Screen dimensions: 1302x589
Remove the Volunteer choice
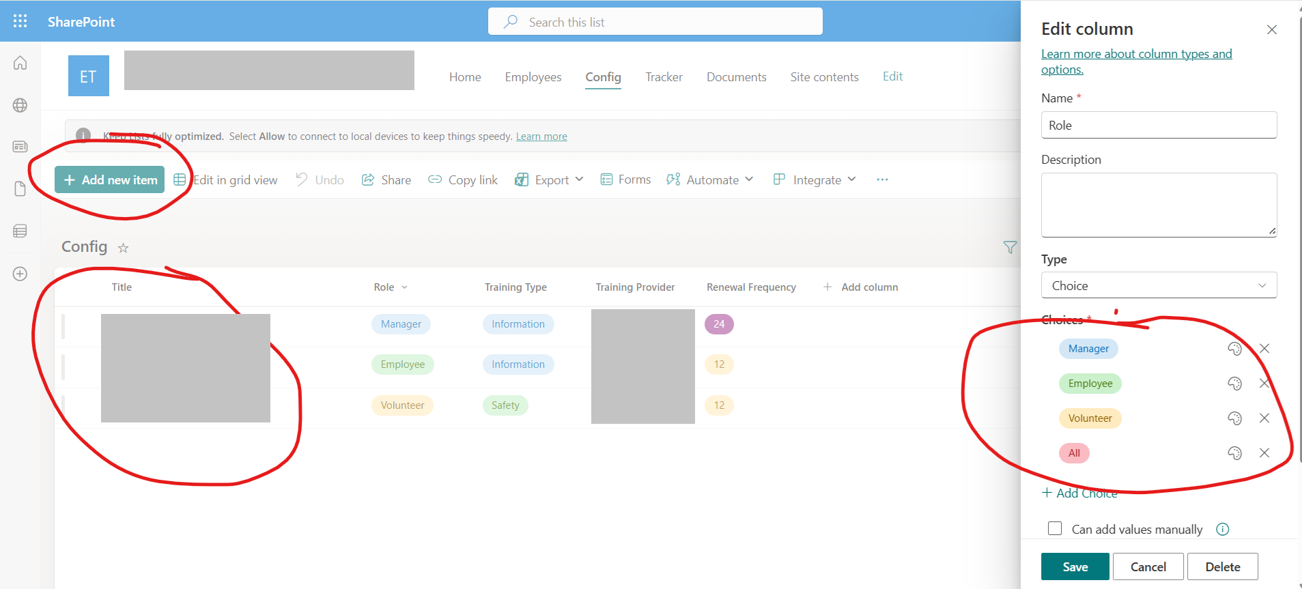pyautogui.click(x=1264, y=418)
